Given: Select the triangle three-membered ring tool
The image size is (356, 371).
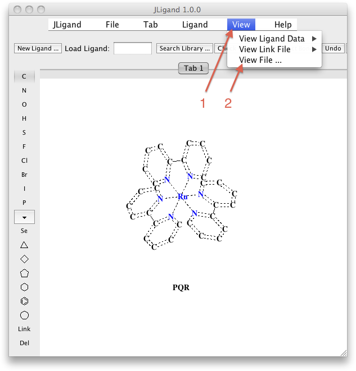Looking at the screenshot, I should (x=24, y=245).
